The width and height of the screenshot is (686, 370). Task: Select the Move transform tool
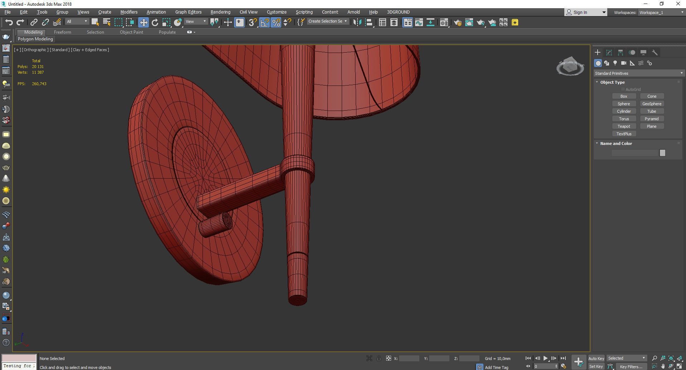(143, 23)
